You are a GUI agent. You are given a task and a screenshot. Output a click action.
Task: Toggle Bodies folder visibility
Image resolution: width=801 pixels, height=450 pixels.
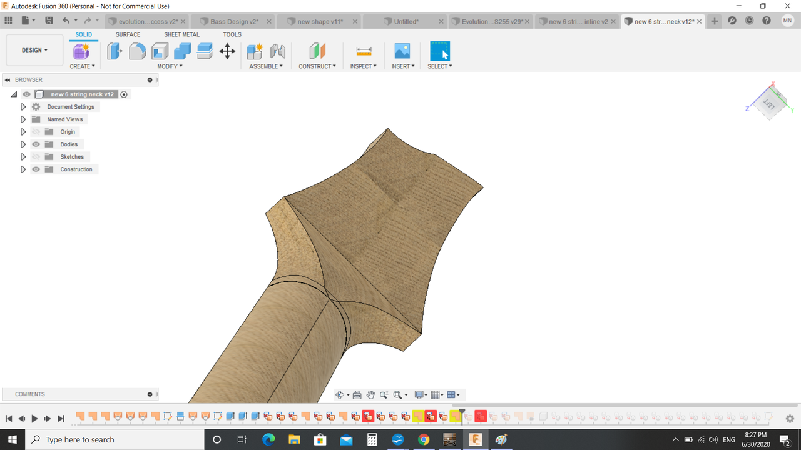click(36, 144)
